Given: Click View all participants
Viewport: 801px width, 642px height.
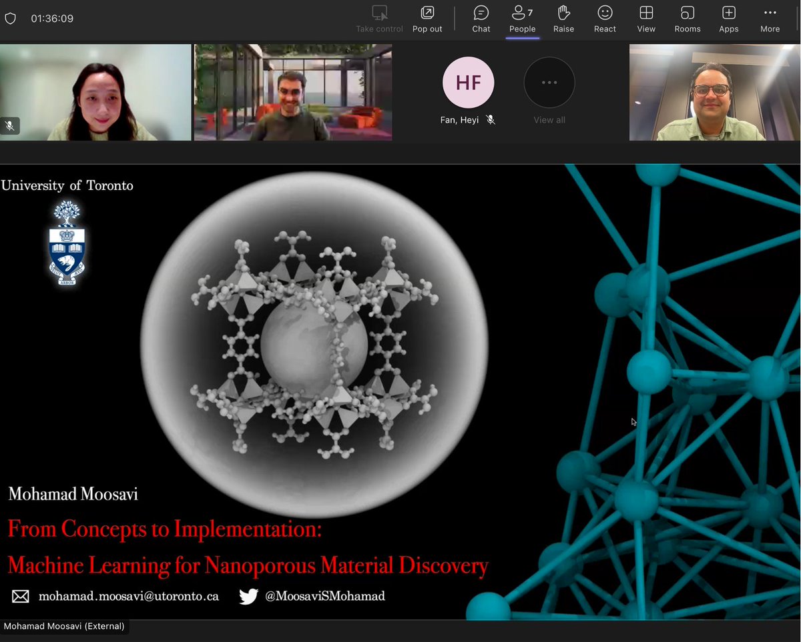Looking at the screenshot, I should [x=549, y=120].
